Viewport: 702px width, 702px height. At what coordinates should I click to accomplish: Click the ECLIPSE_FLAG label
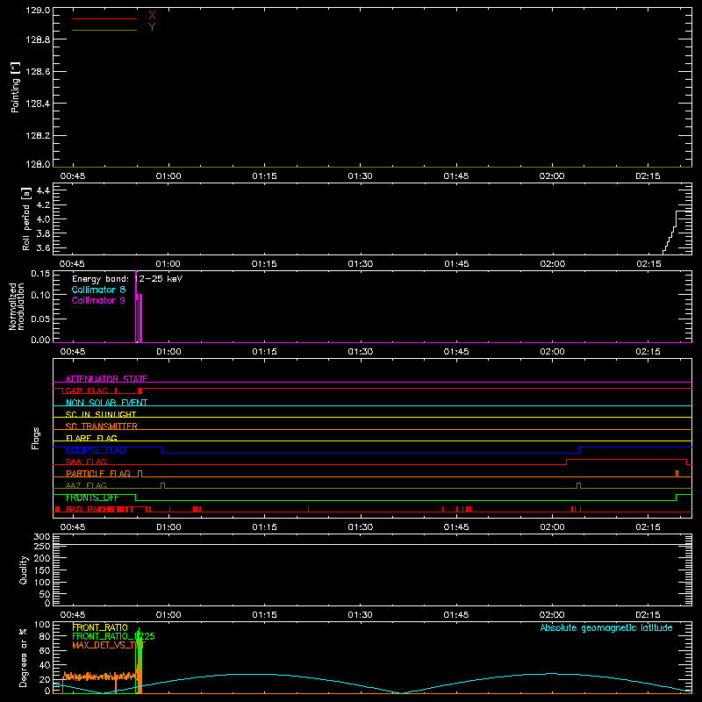(x=96, y=450)
